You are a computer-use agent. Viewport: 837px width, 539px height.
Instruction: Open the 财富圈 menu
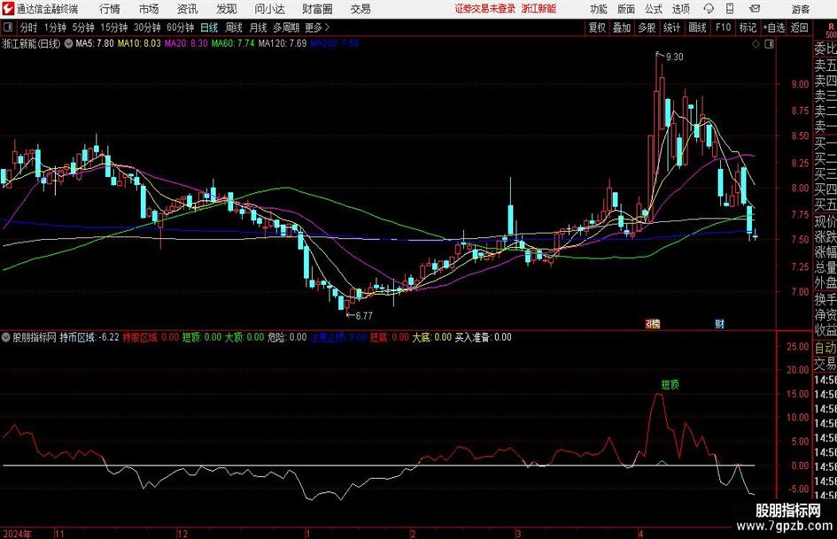point(317,9)
